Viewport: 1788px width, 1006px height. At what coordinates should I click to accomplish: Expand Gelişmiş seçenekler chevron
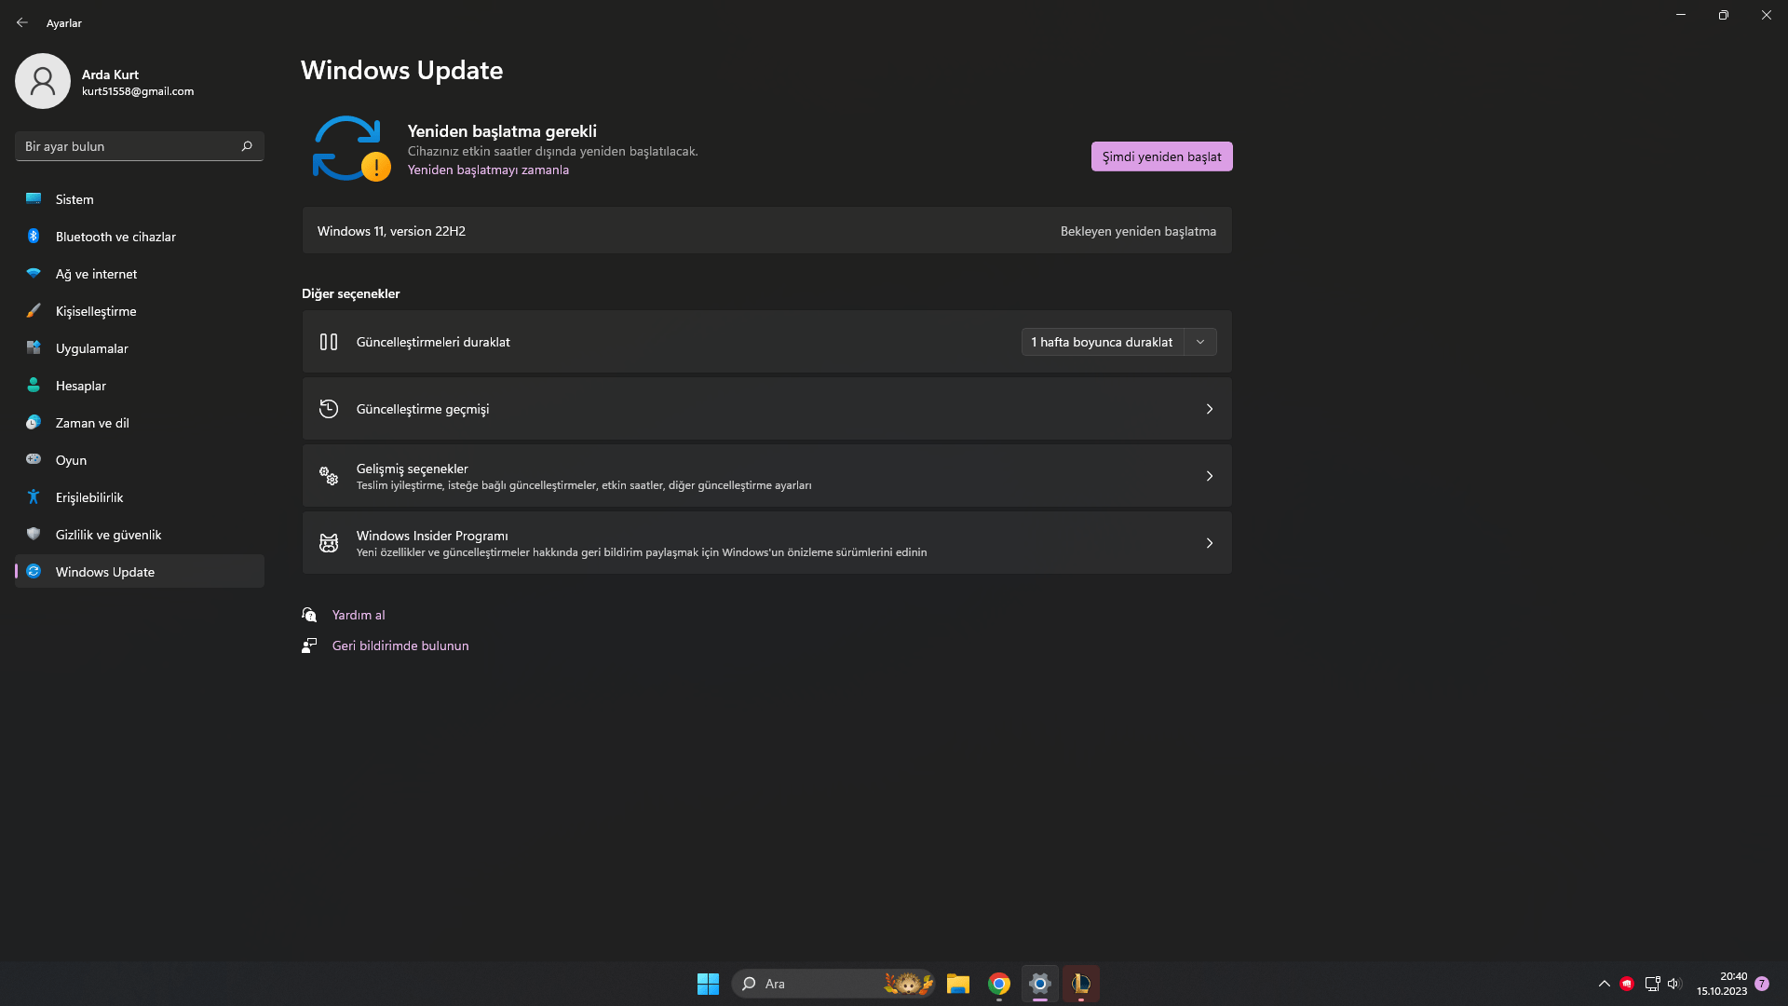(1210, 476)
